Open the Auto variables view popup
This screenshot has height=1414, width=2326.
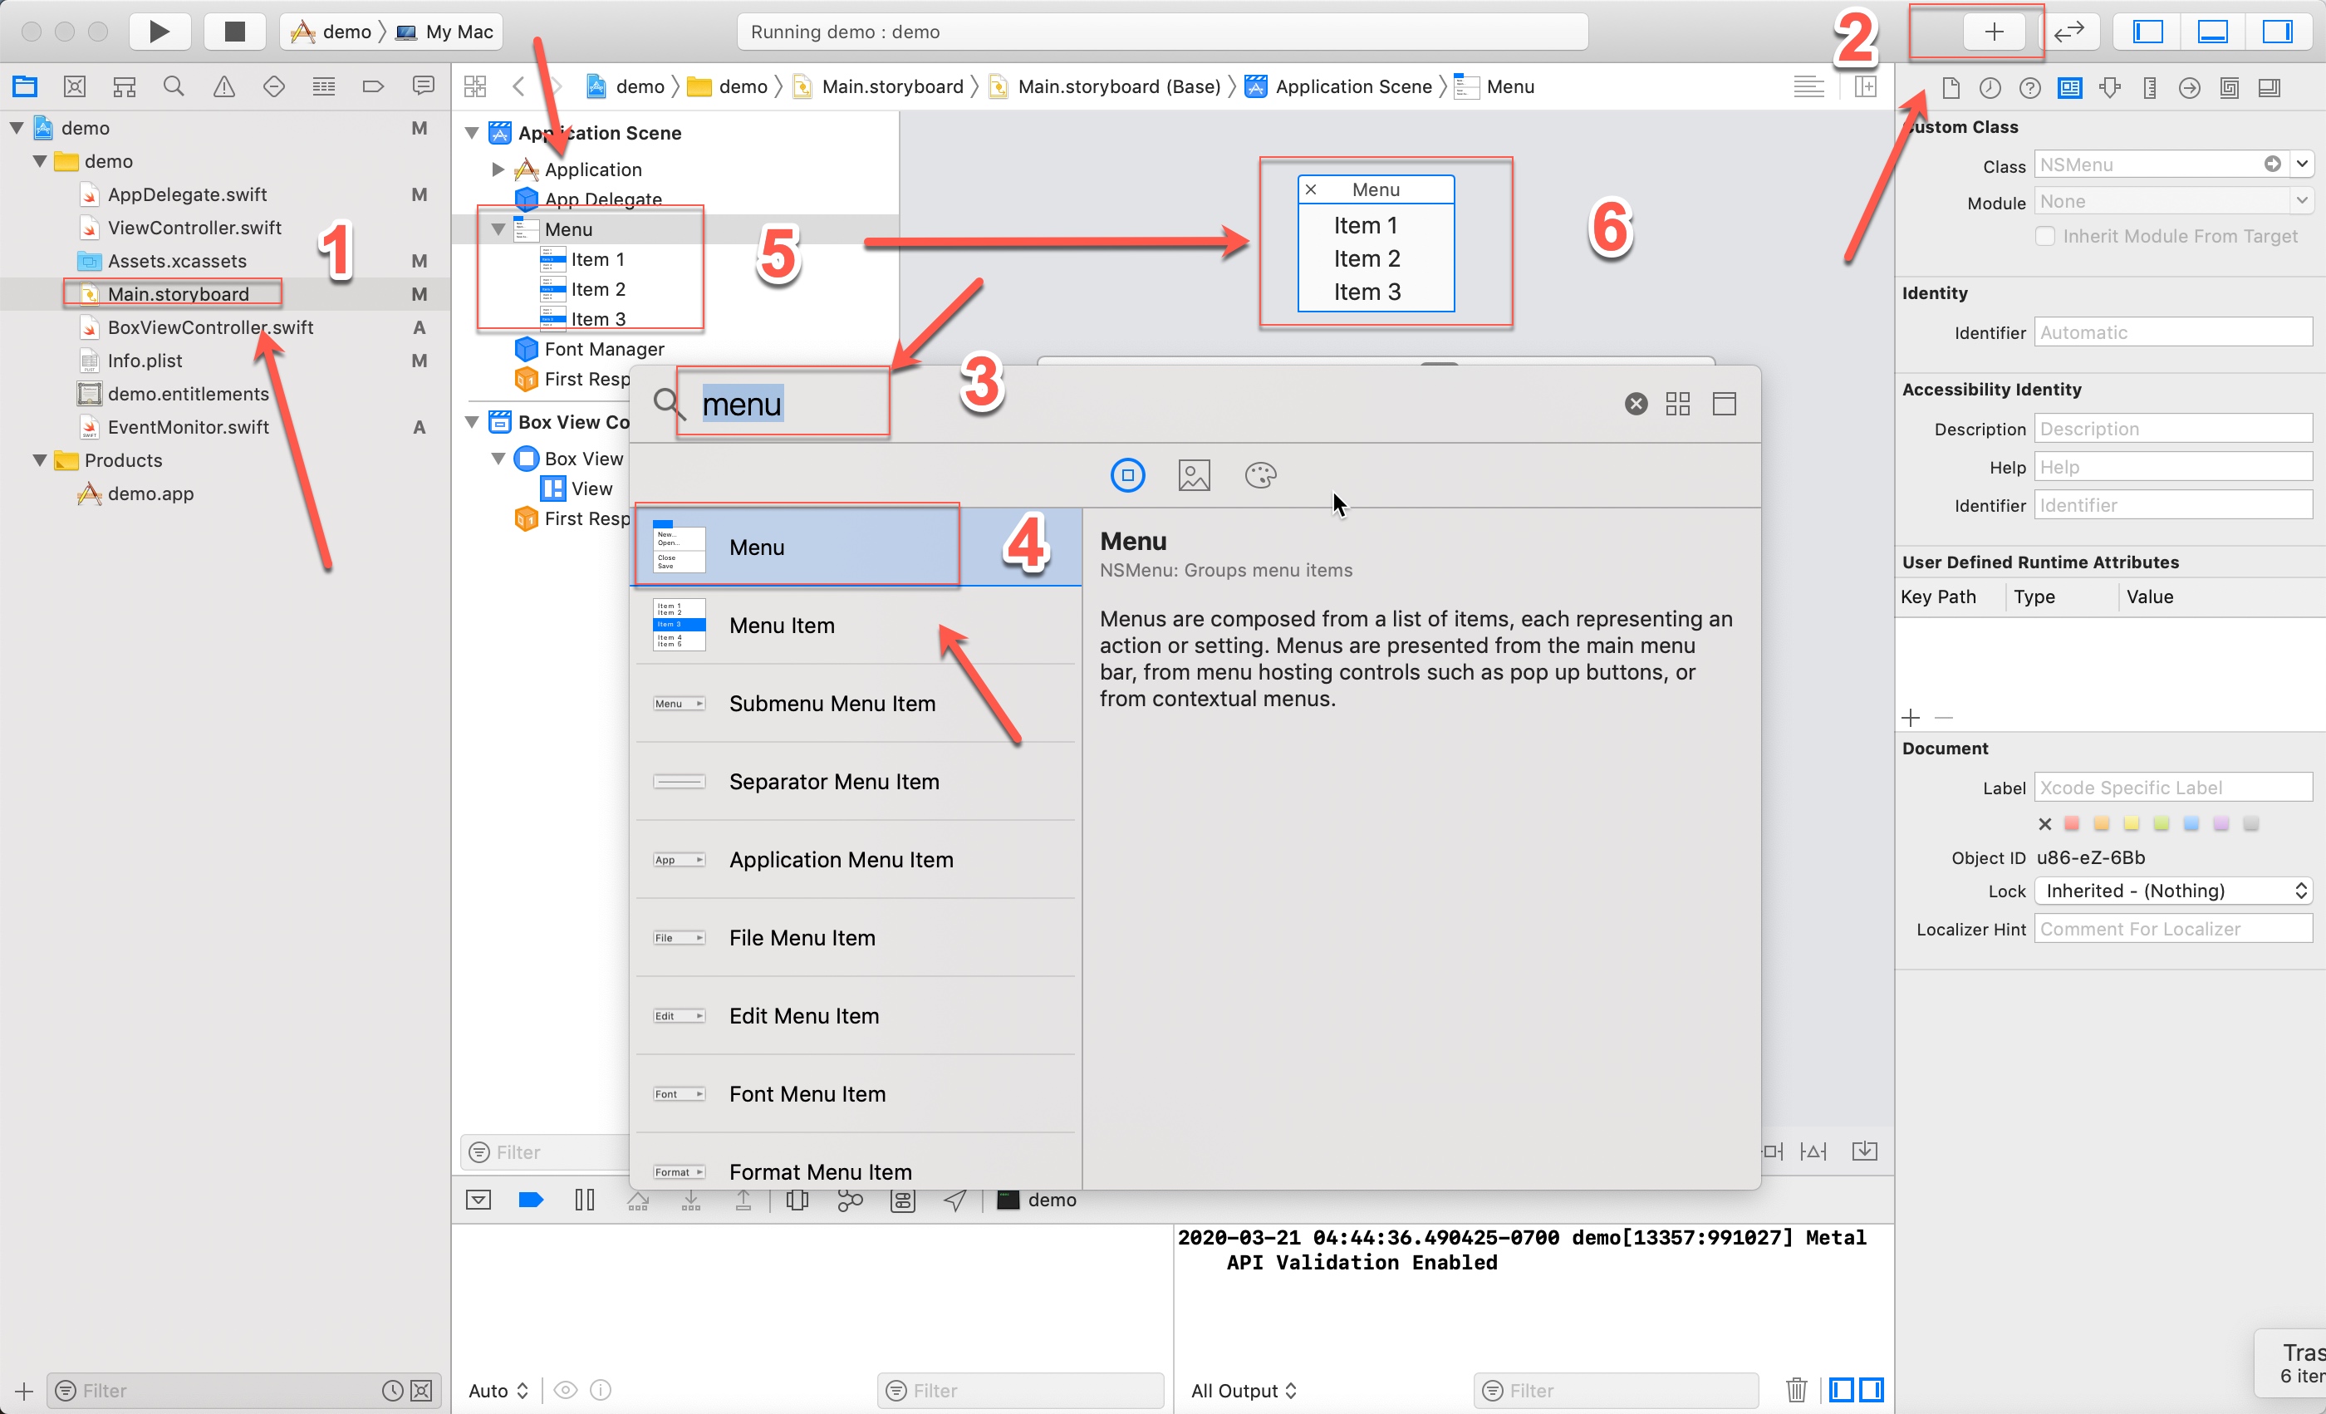pyautogui.click(x=498, y=1391)
